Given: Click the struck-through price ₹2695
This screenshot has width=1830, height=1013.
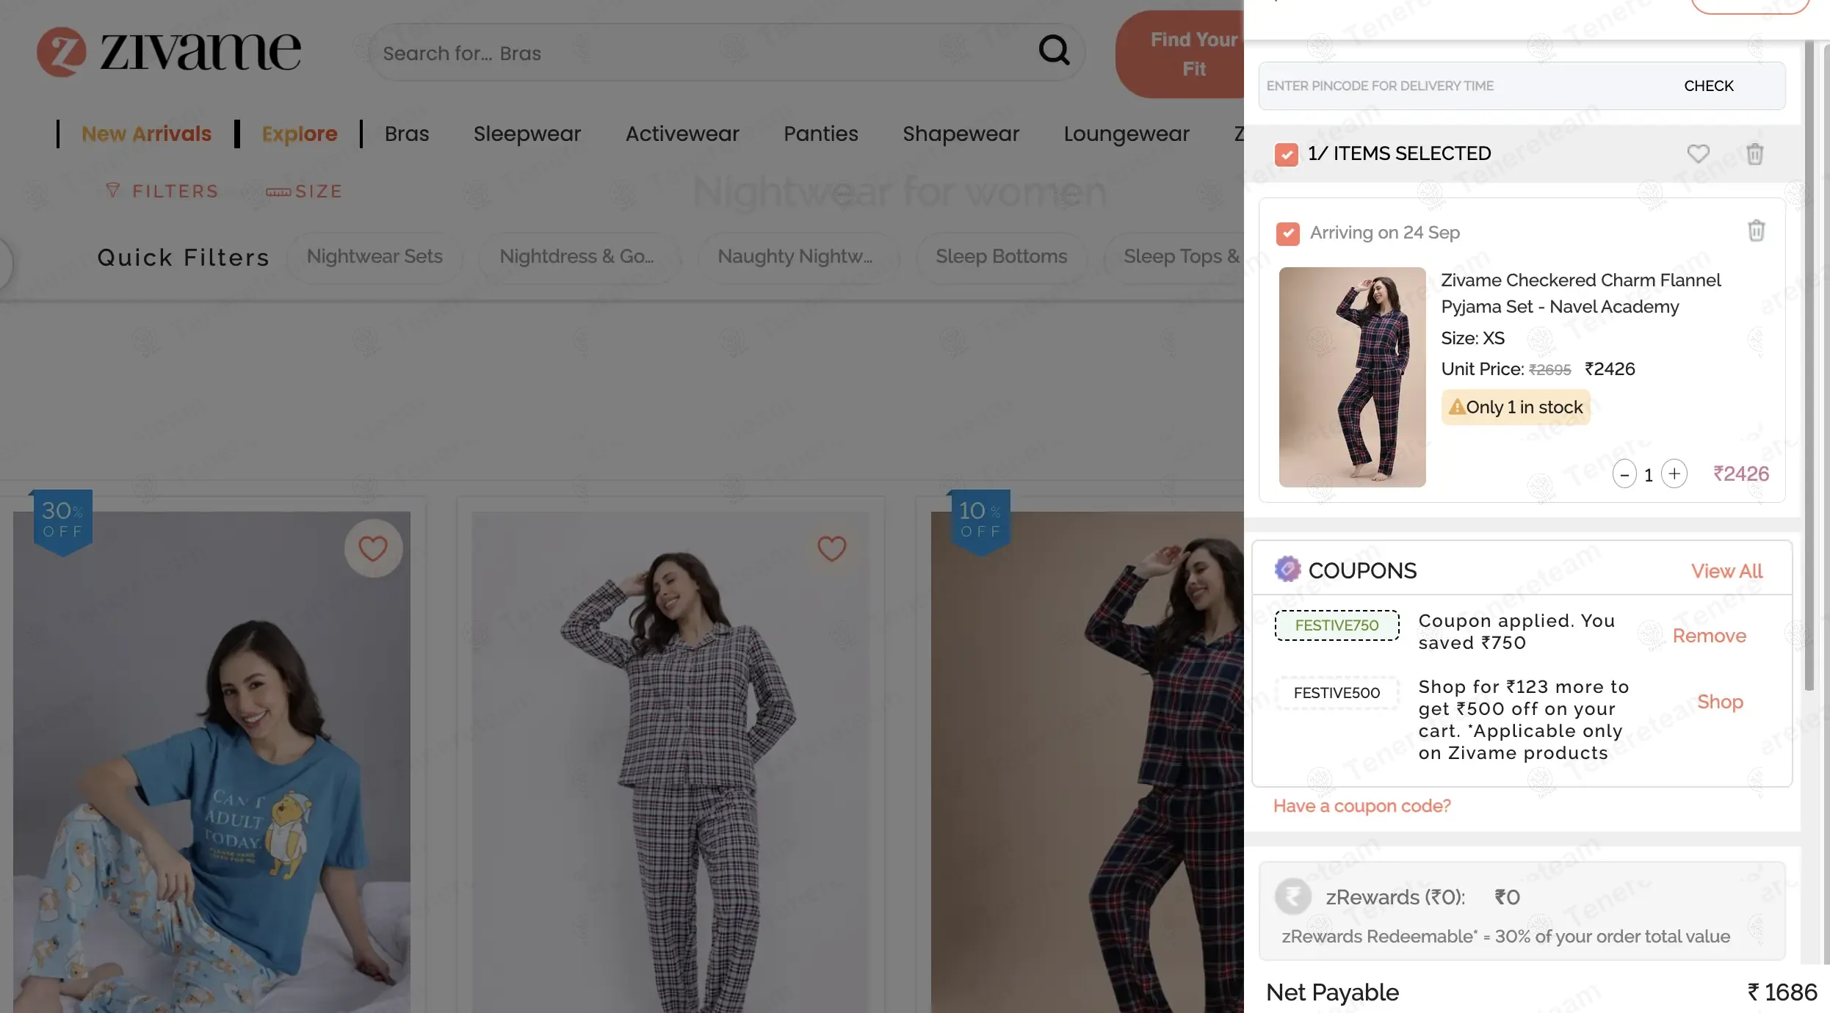Looking at the screenshot, I should pyautogui.click(x=1549, y=370).
